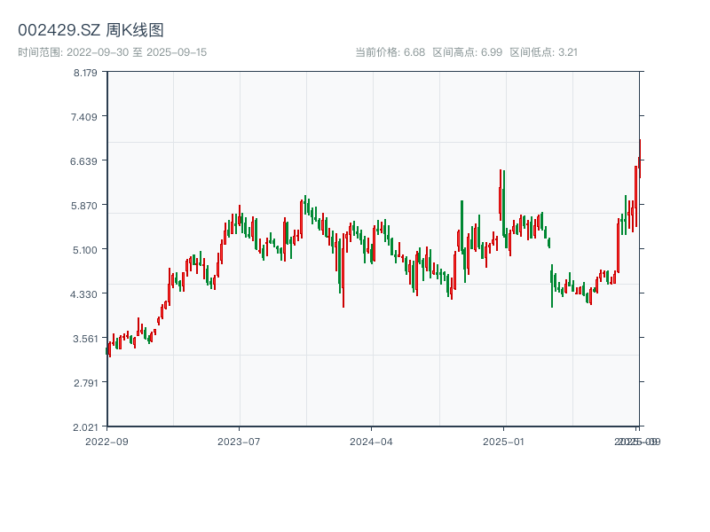Screen dimensions: 710x532
Task: Click the overlapping 2025-09 x-axis date label
Action: pos(638,441)
